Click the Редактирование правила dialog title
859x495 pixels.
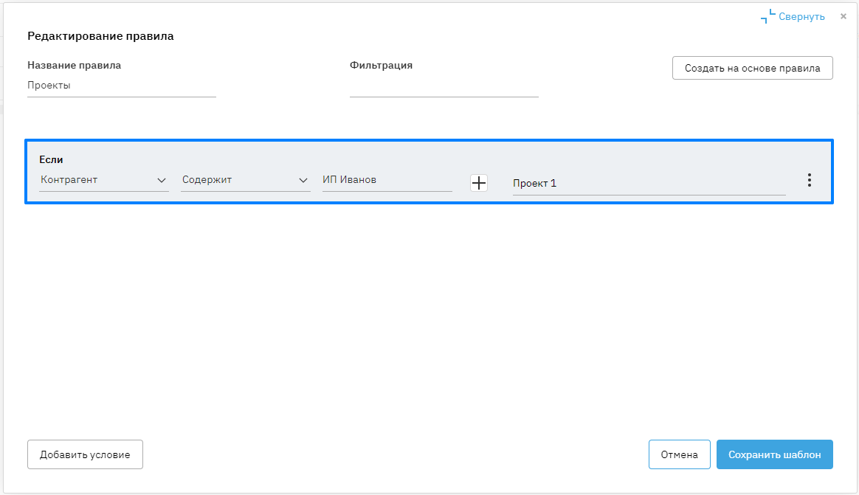click(100, 36)
